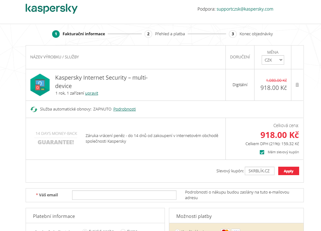Click the product title 'Kaspersky Internet Security – multi-device'

pyautogui.click(x=101, y=82)
